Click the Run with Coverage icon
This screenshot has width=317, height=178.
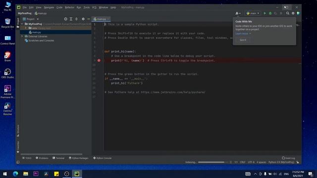coord(275,13)
